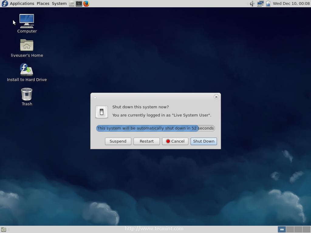Switch to the second workspace
The height and width of the screenshot is (233, 311).
coord(290,229)
